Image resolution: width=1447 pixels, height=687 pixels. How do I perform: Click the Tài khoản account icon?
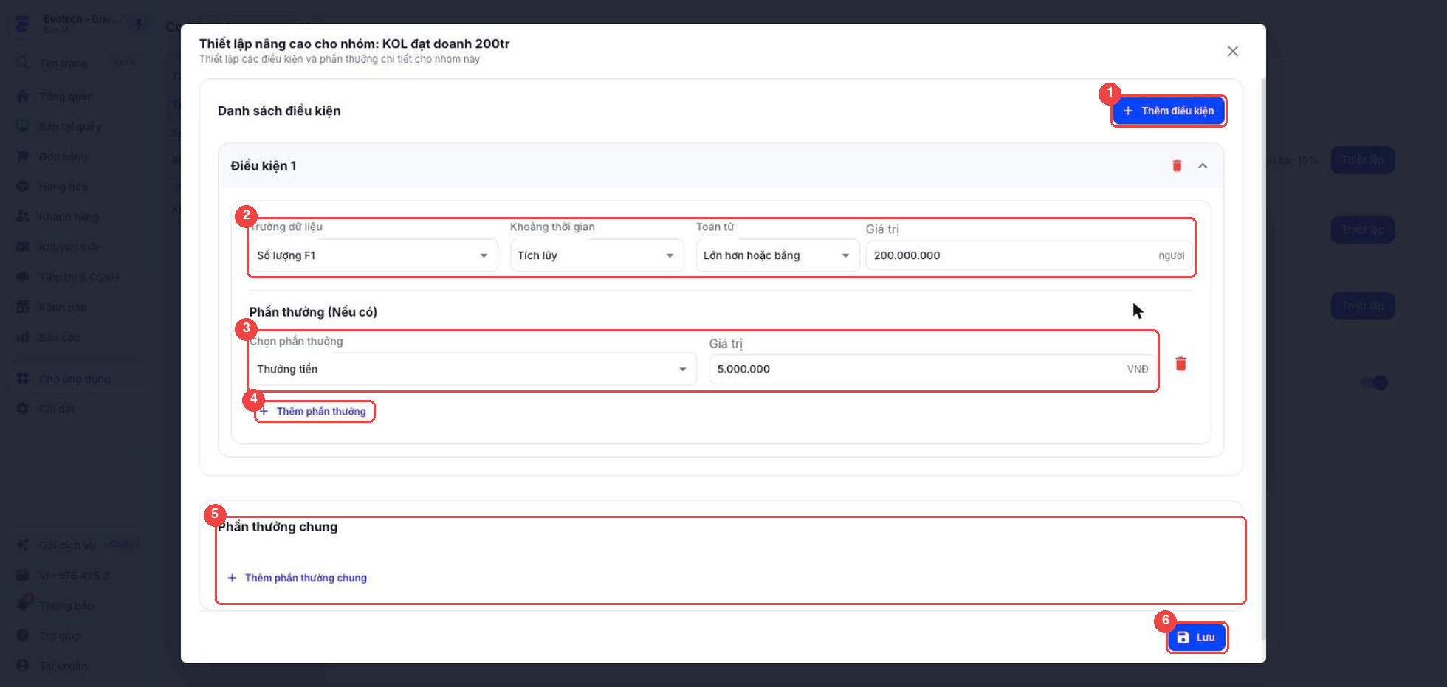point(23,665)
